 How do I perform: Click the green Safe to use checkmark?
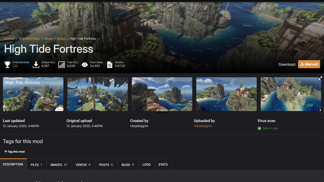[x=259, y=128]
